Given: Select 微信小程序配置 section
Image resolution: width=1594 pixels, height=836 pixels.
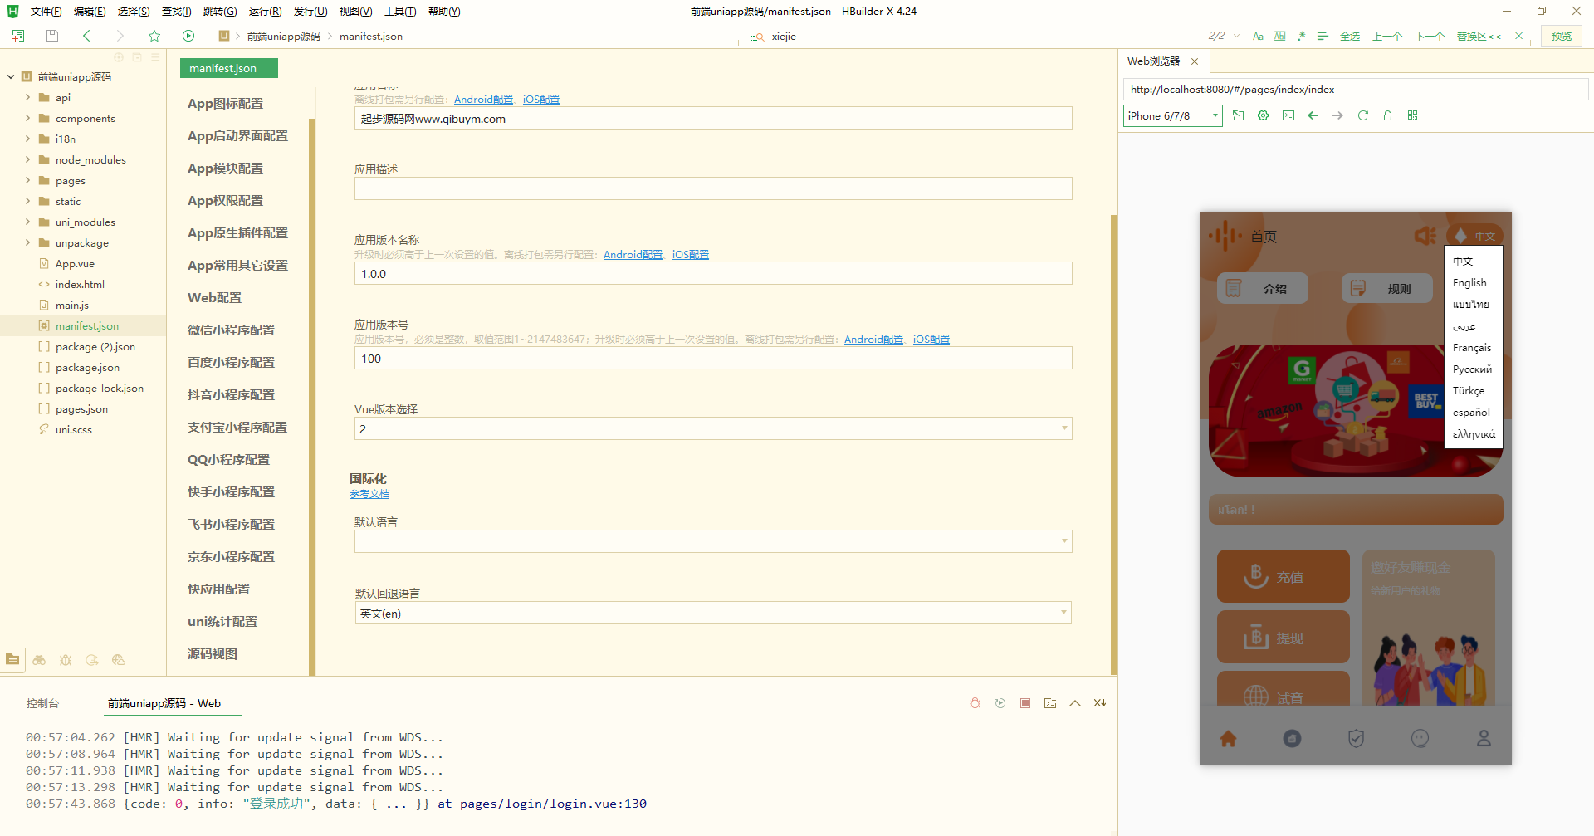Looking at the screenshot, I should (231, 330).
